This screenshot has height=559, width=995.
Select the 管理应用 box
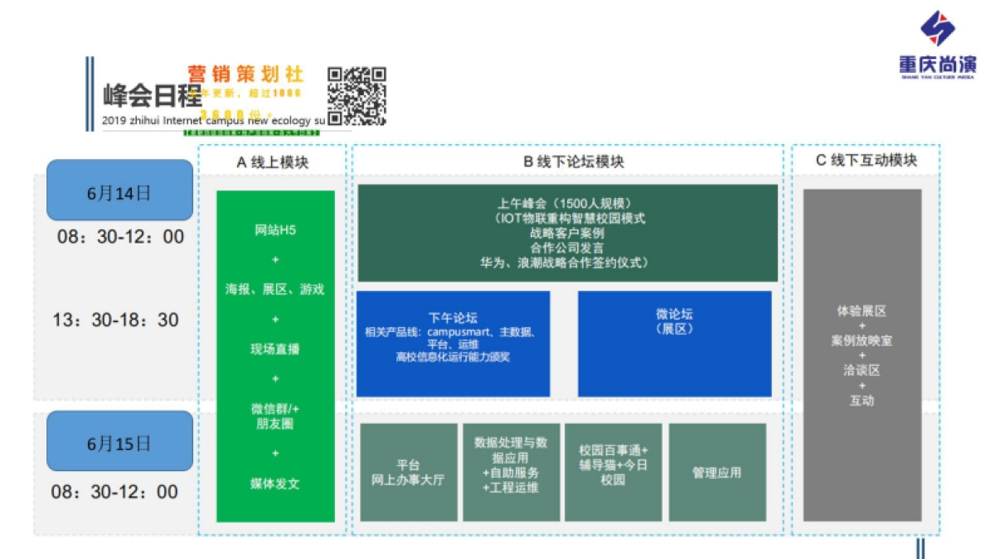tap(718, 472)
